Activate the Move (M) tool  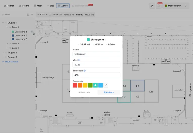[89, 14]
